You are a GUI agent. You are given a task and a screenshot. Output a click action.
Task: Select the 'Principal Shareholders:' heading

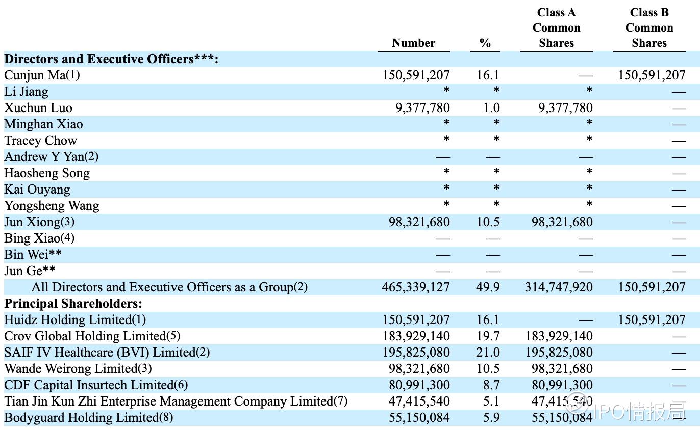tap(73, 304)
